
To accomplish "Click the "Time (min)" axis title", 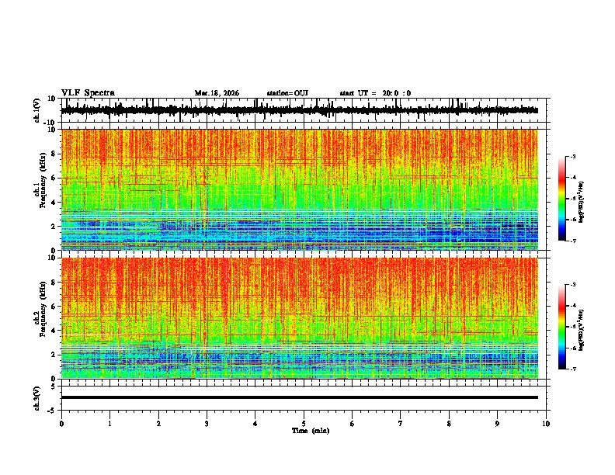I will click(x=311, y=431).
